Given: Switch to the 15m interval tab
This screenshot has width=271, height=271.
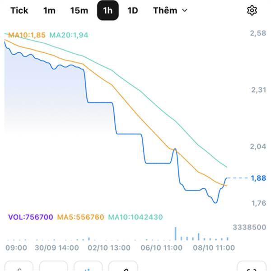Looking at the screenshot, I should click(x=79, y=10).
